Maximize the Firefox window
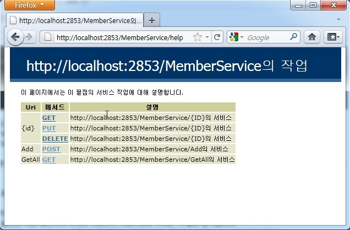 click(x=313, y=5)
